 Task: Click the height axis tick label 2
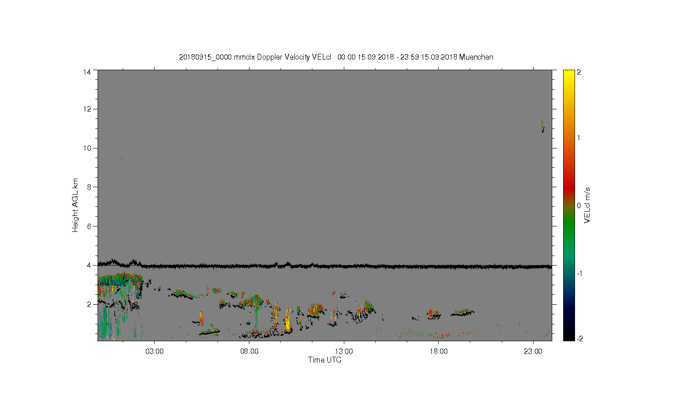[89, 304]
